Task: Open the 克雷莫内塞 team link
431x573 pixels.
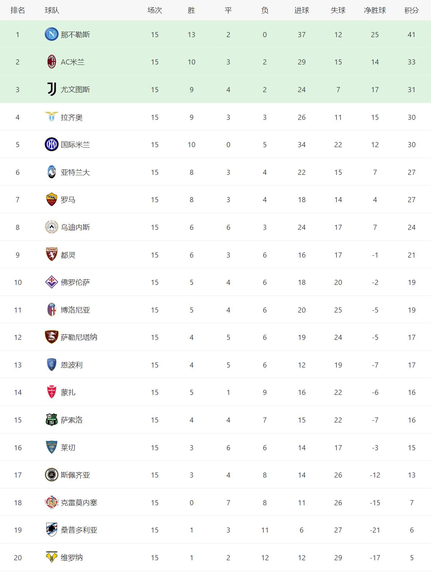Action: pos(79,503)
